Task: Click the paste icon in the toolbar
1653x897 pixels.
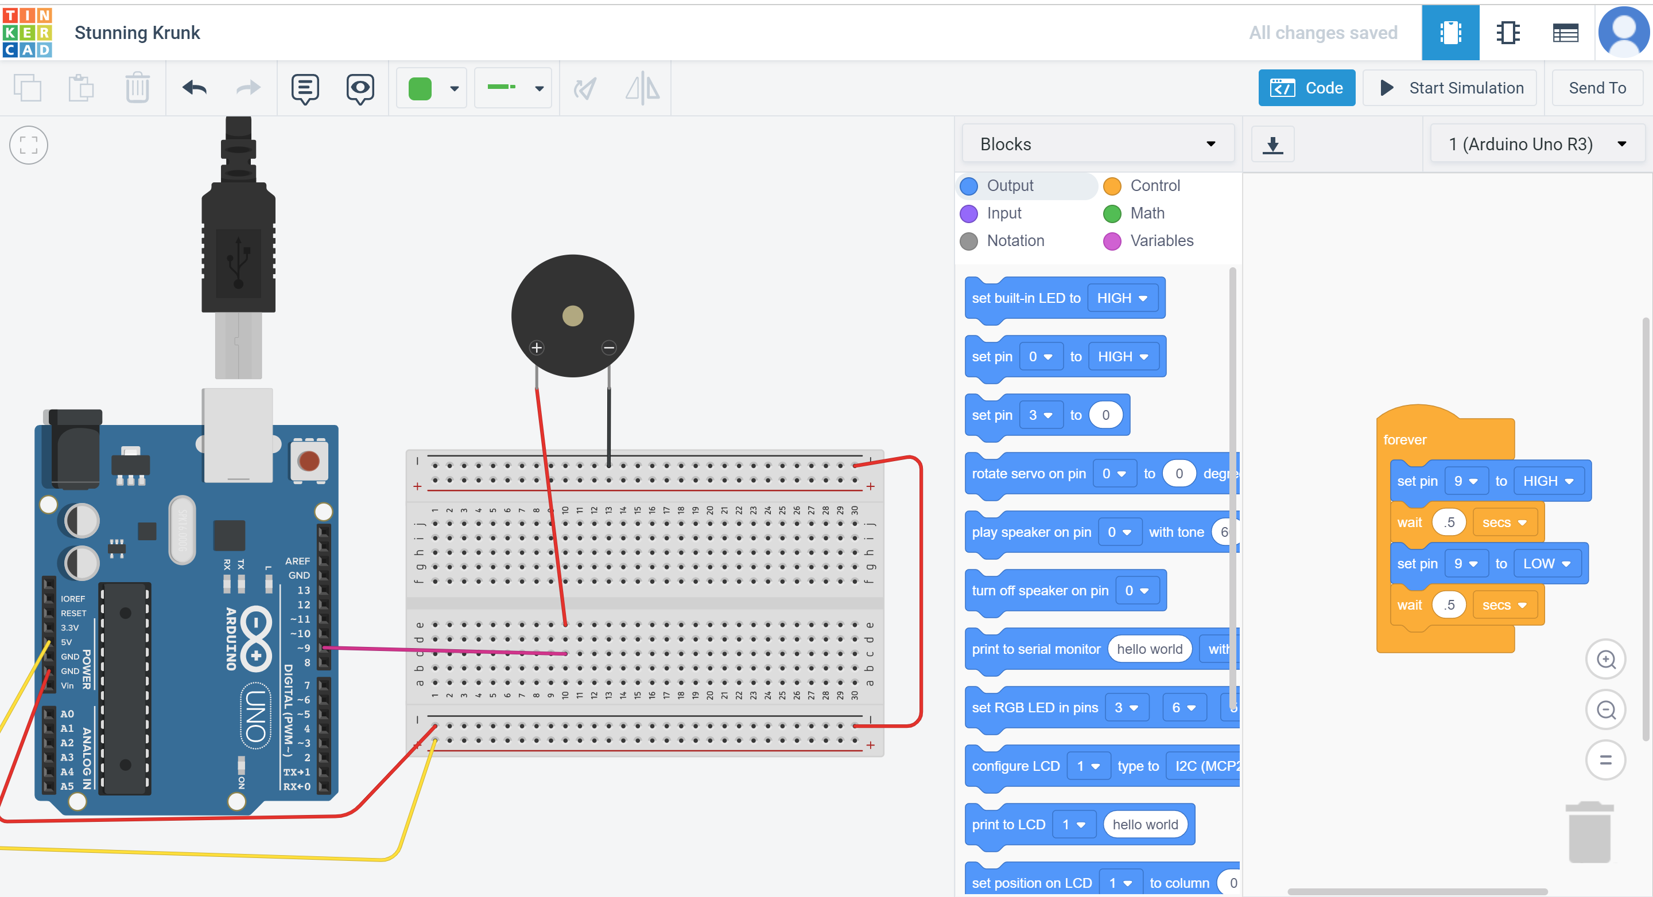Action: pyautogui.click(x=82, y=88)
